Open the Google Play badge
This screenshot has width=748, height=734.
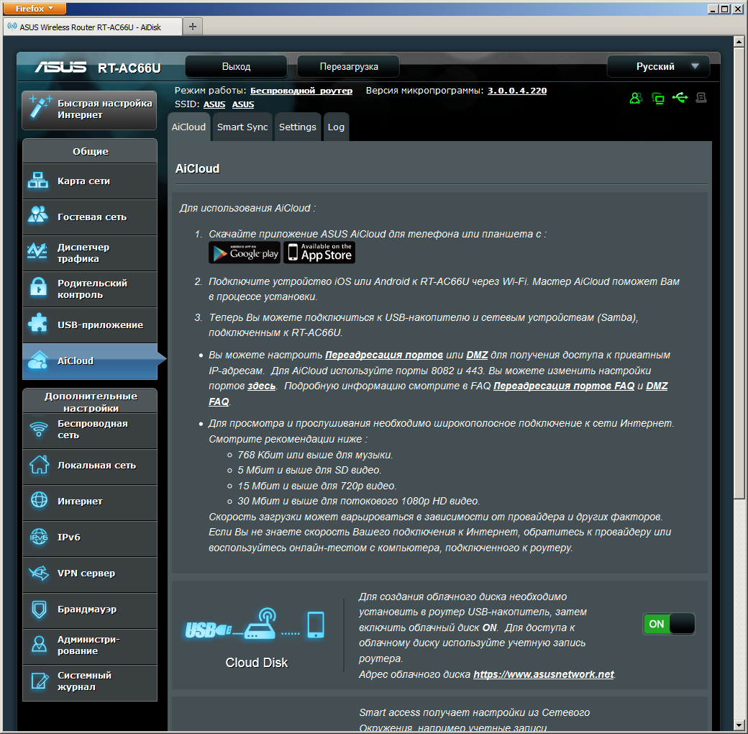pos(245,253)
